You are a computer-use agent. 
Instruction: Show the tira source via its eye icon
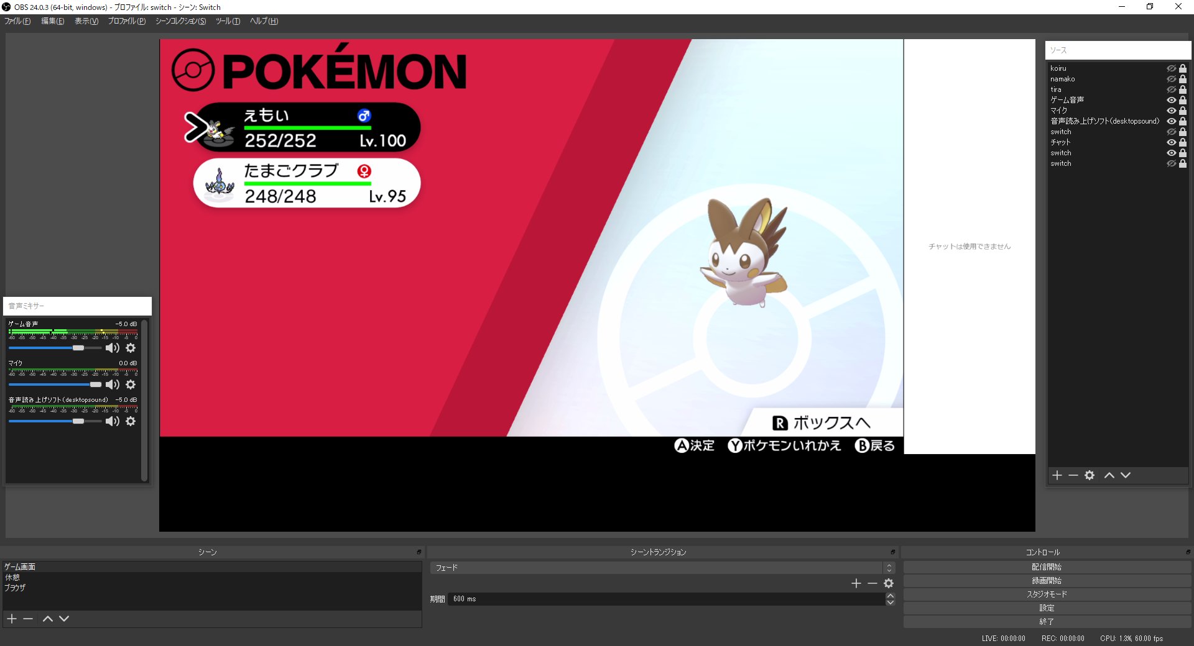[x=1171, y=89]
